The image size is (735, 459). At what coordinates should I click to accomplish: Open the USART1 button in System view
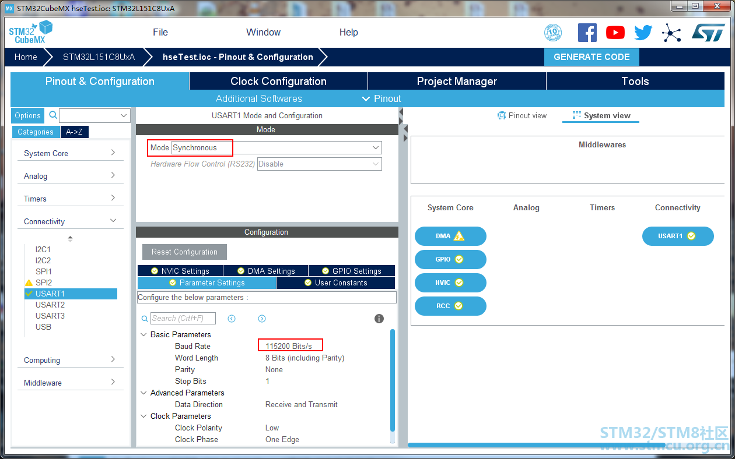(678, 236)
